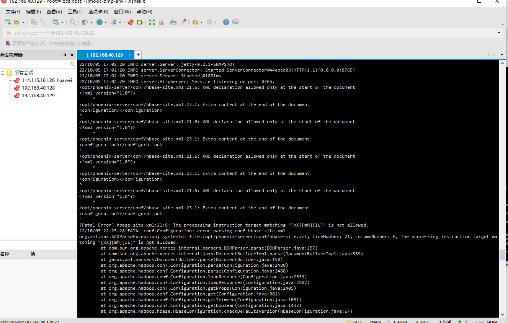Open the color scheme icon

pos(85,22)
